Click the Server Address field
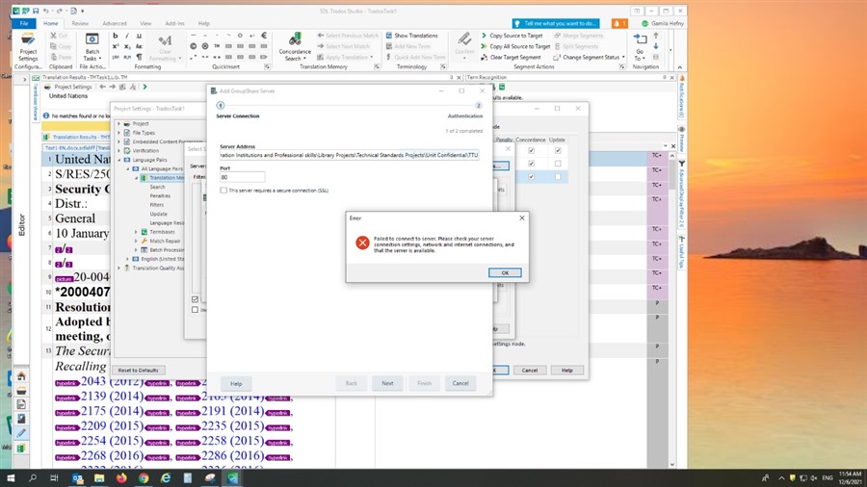The width and height of the screenshot is (867, 487). pyautogui.click(x=349, y=155)
